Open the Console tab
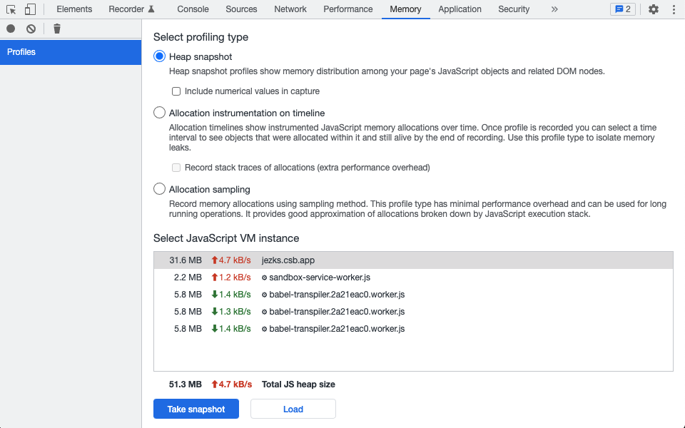 (x=193, y=9)
